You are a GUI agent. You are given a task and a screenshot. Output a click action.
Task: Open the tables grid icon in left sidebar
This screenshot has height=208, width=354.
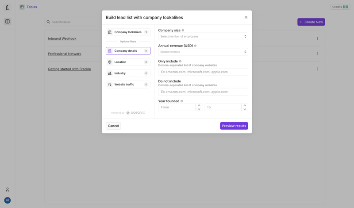[x=8, y=21]
